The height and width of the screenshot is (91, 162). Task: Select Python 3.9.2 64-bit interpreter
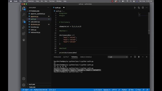click(40, 90)
